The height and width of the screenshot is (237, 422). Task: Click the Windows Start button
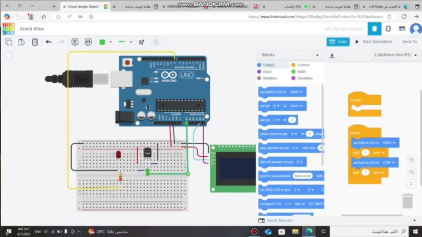415,231
